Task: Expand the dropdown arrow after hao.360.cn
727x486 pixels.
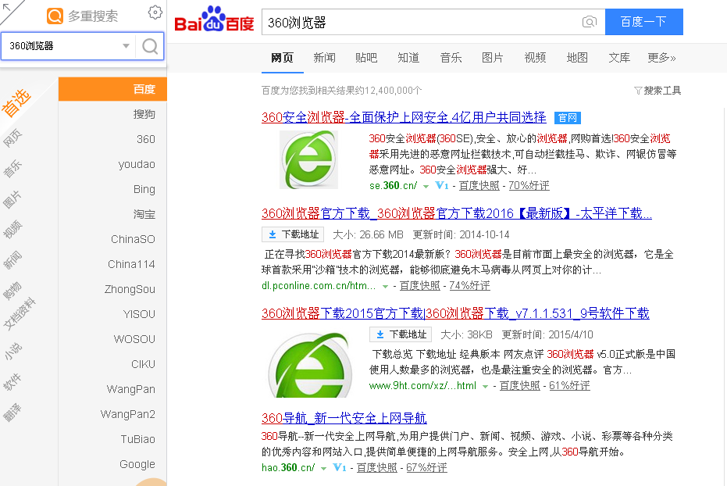Action: [323, 468]
